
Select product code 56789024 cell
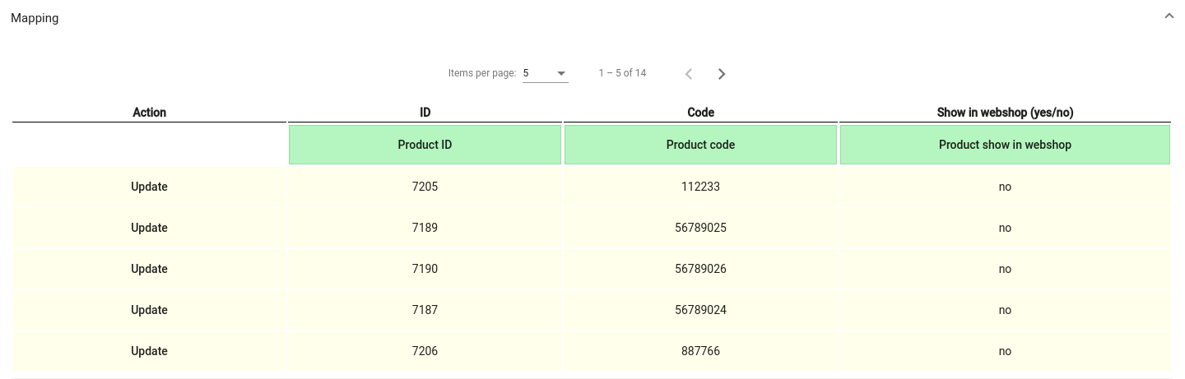(700, 310)
